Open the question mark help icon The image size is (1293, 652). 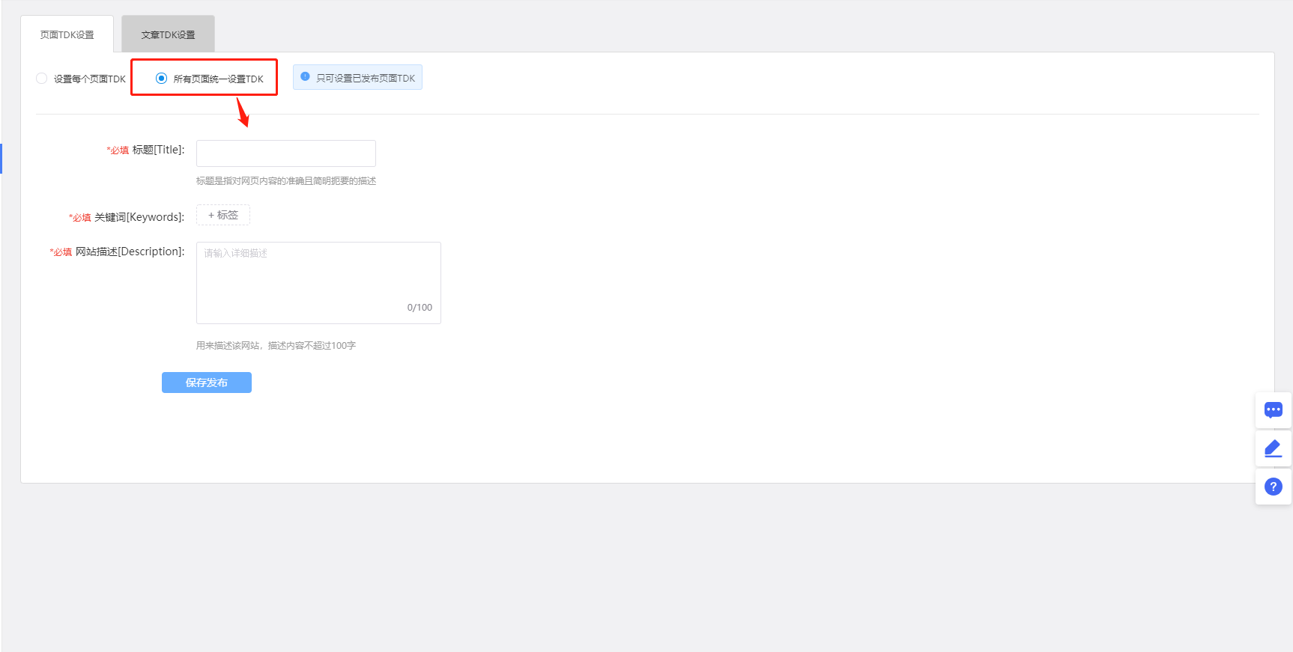point(1273,487)
